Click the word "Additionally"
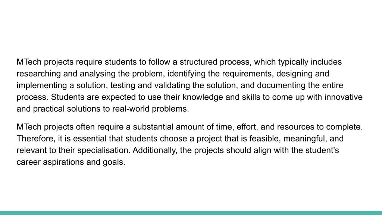Viewport: 382px width, 215px height. [x=154, y=150]
